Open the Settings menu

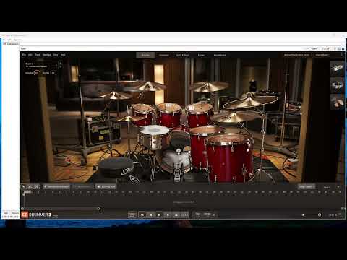click(47, 55)
